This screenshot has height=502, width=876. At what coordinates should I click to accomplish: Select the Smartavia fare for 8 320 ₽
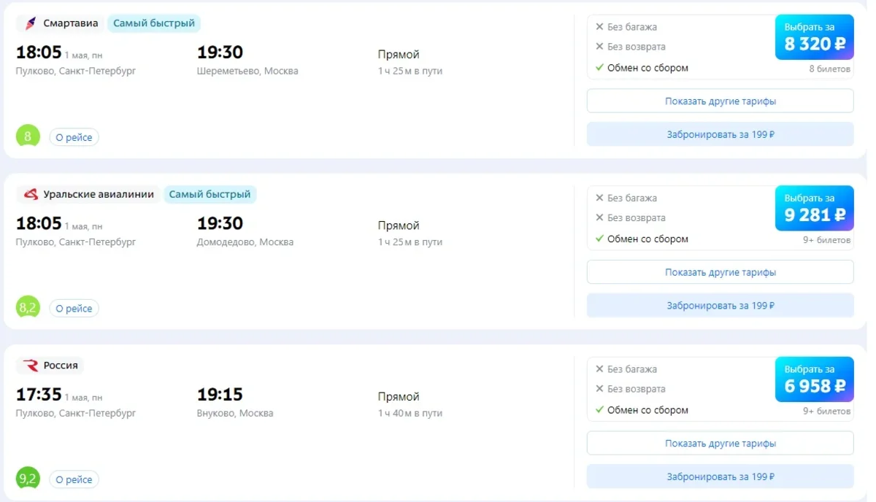[x=814, y=37]
